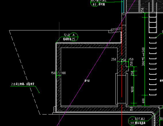
Task: Select the 12J2 reference label
Action: point(67,35)
